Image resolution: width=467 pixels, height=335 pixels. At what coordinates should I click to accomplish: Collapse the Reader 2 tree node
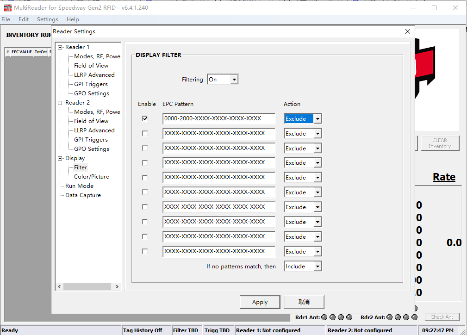coord(60,103)
